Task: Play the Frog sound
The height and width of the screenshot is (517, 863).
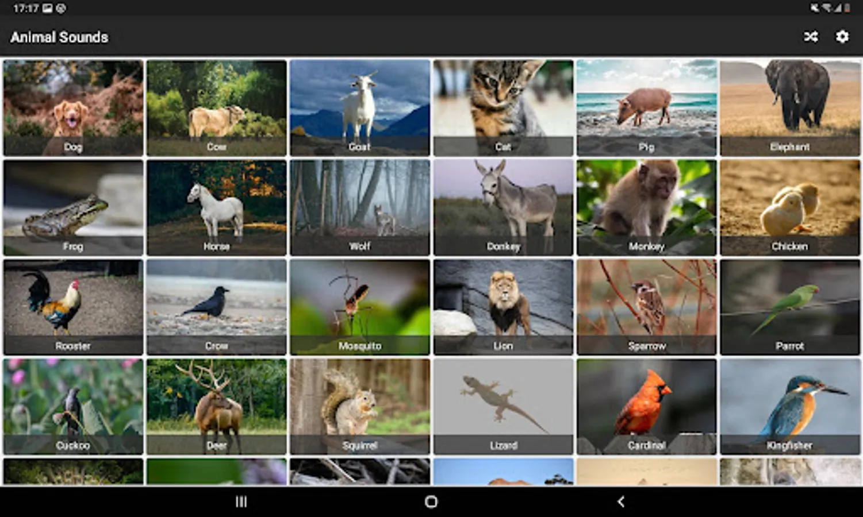Action: pos(73,207)
